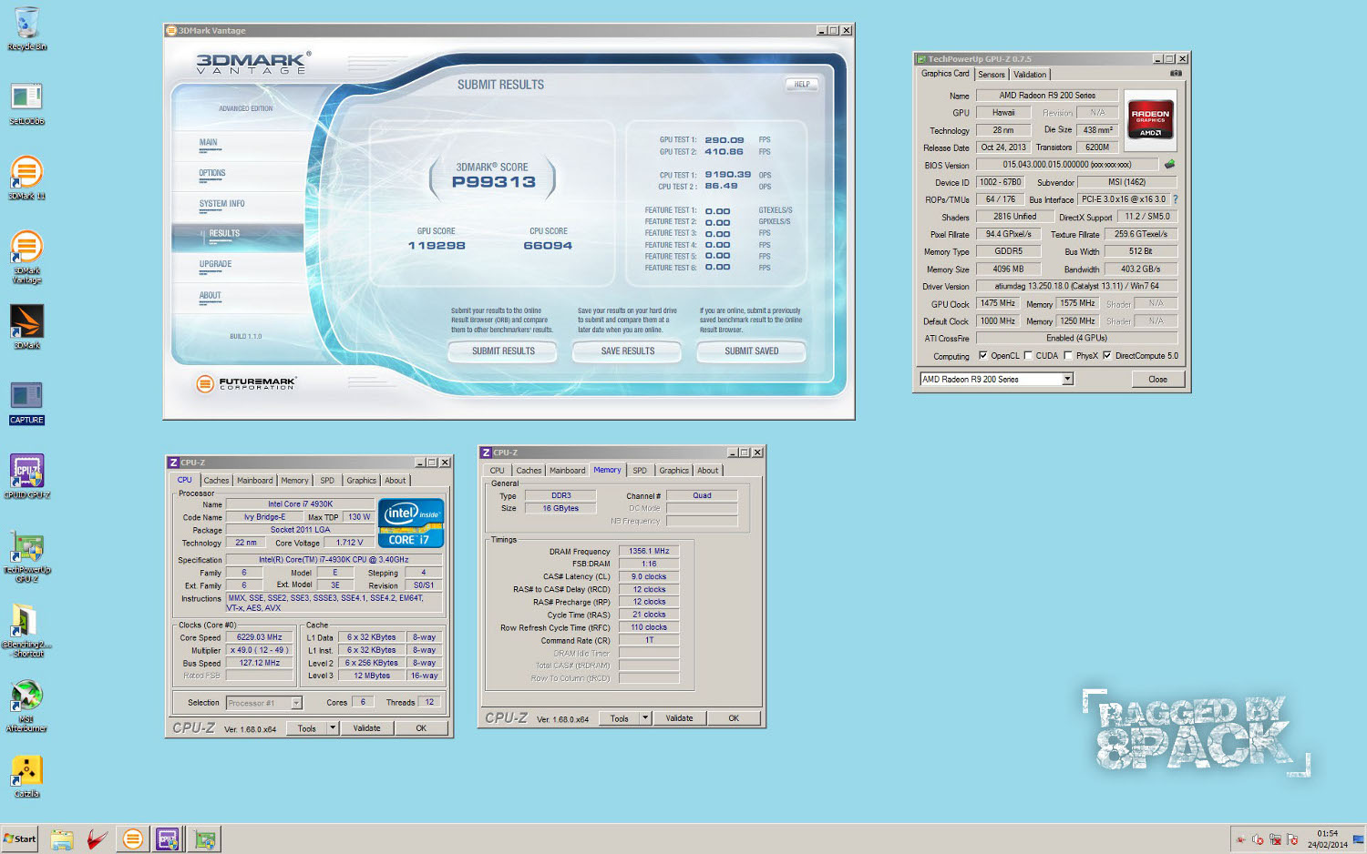
Task: Launch the SetLOD06 desktop shortcut
Action: (x=26, y=103)
